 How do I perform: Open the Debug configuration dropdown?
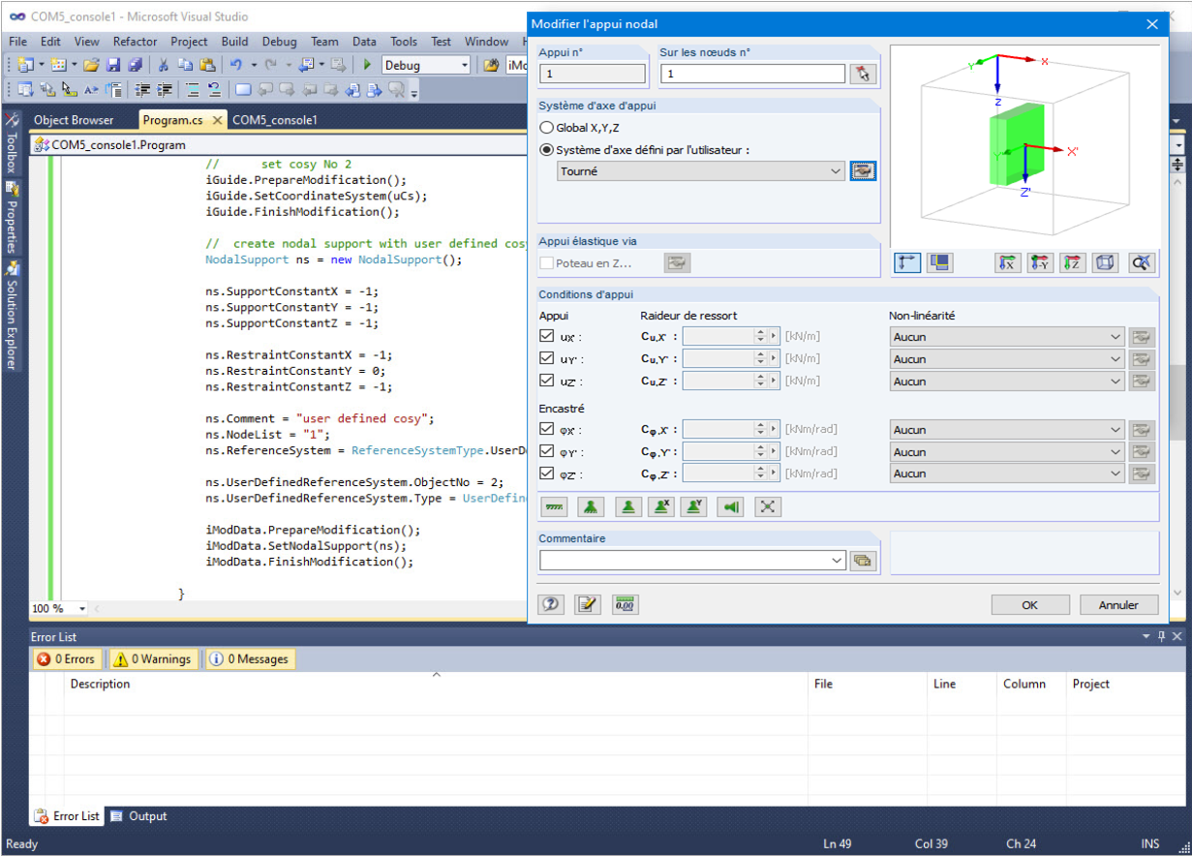point(464,65)
